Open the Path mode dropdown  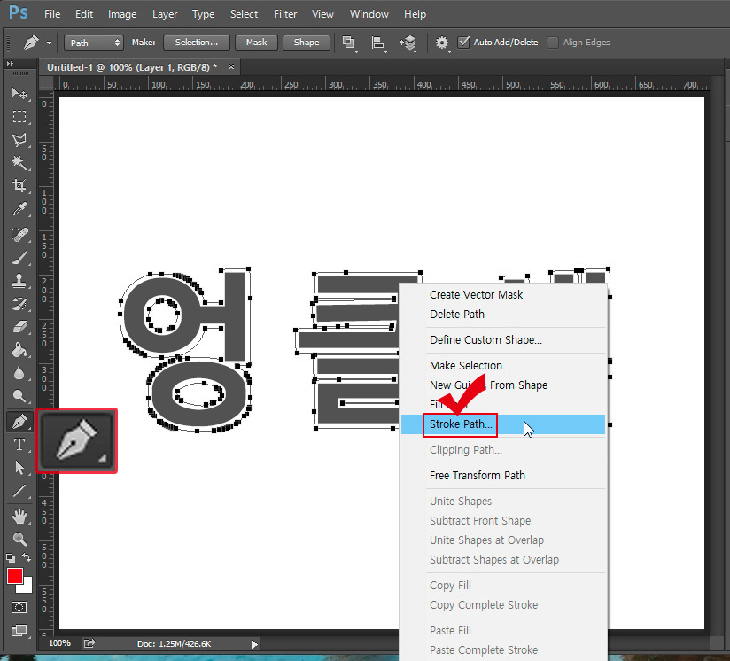[x=94, y=43]
